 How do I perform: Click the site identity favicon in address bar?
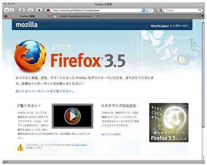click(x=48, y=10)
